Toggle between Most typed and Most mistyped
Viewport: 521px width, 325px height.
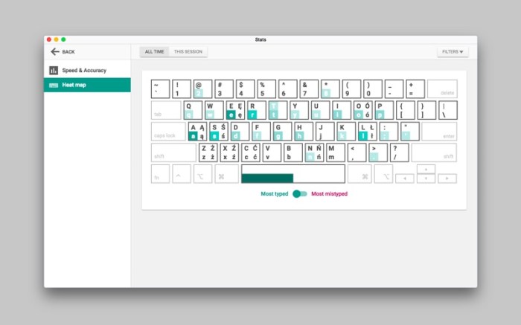(300, 194)
